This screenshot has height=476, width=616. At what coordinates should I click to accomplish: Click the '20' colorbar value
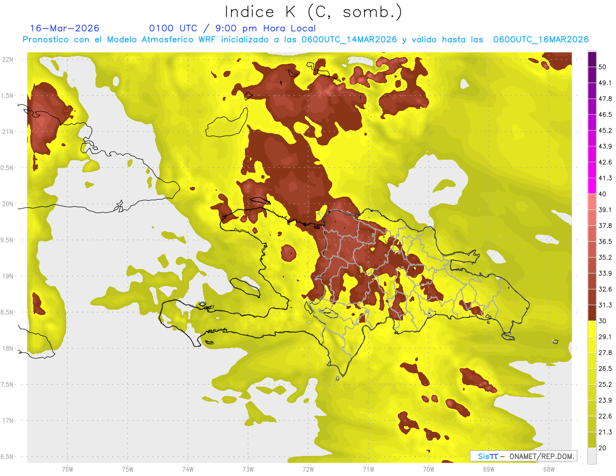click(x=603, y=448)
